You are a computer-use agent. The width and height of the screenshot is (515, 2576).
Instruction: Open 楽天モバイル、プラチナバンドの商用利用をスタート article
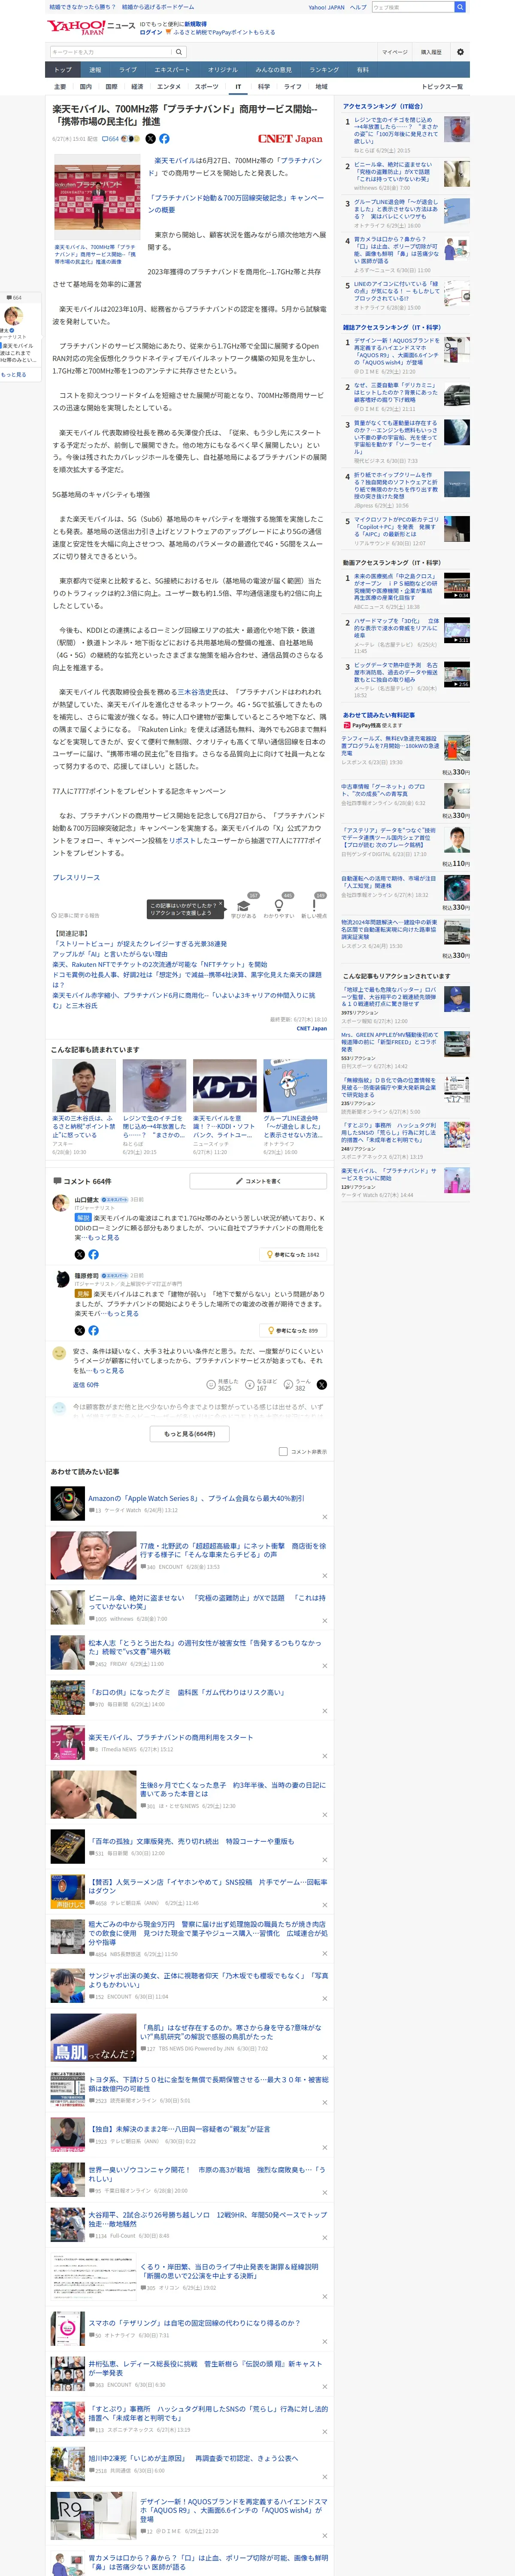click(x=170, y=1737)
